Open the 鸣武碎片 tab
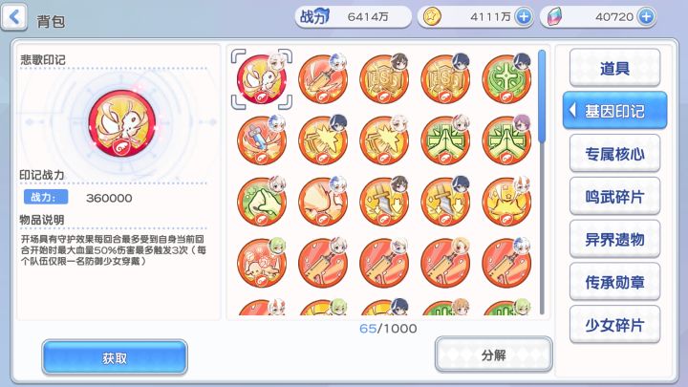The image size is (688, 387). coord(614,196)
